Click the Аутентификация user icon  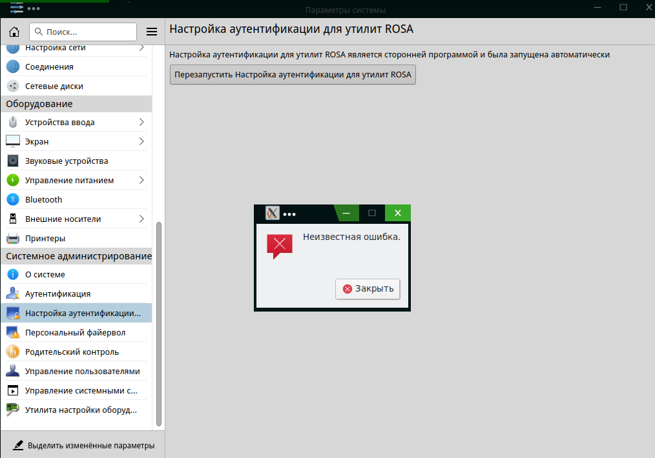(13, 294)
